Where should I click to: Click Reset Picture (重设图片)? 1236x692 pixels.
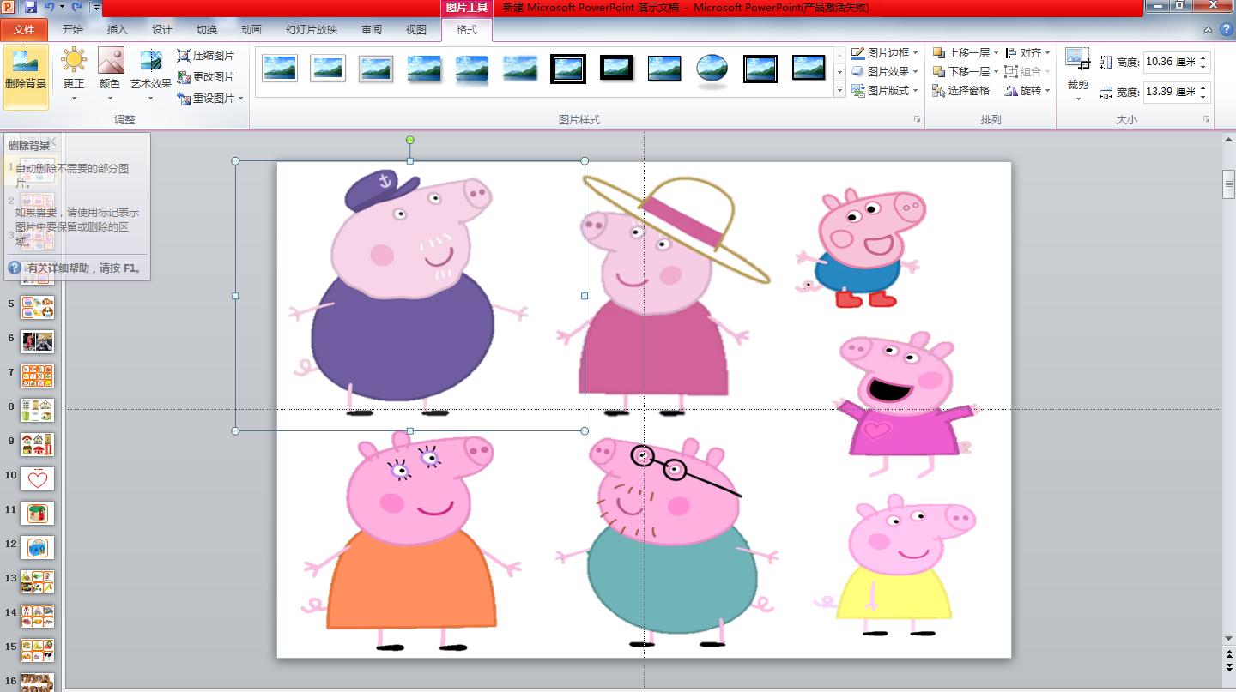206,99
